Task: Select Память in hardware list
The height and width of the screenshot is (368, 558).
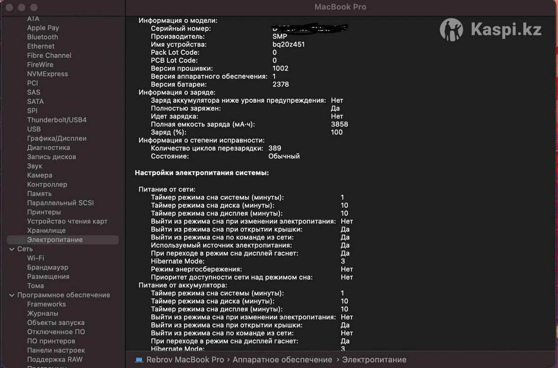Action: 39,194
